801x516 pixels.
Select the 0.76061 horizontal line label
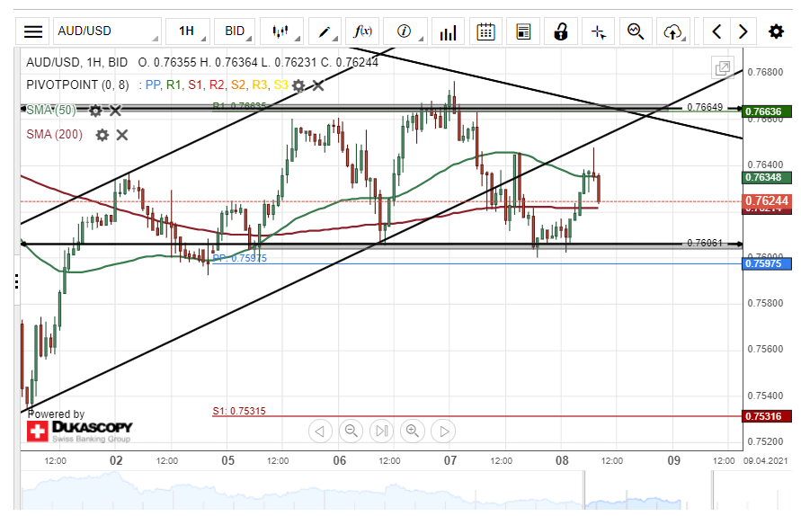(x=705, y=244)
